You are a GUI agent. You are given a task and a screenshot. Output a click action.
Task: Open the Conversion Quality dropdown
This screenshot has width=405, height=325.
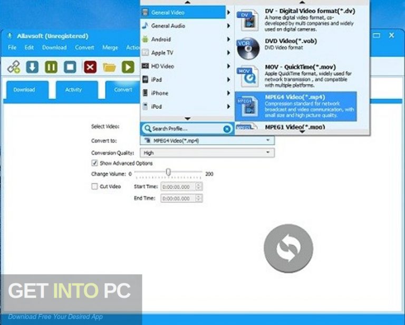pyautogui.click(x=207, y=153)
